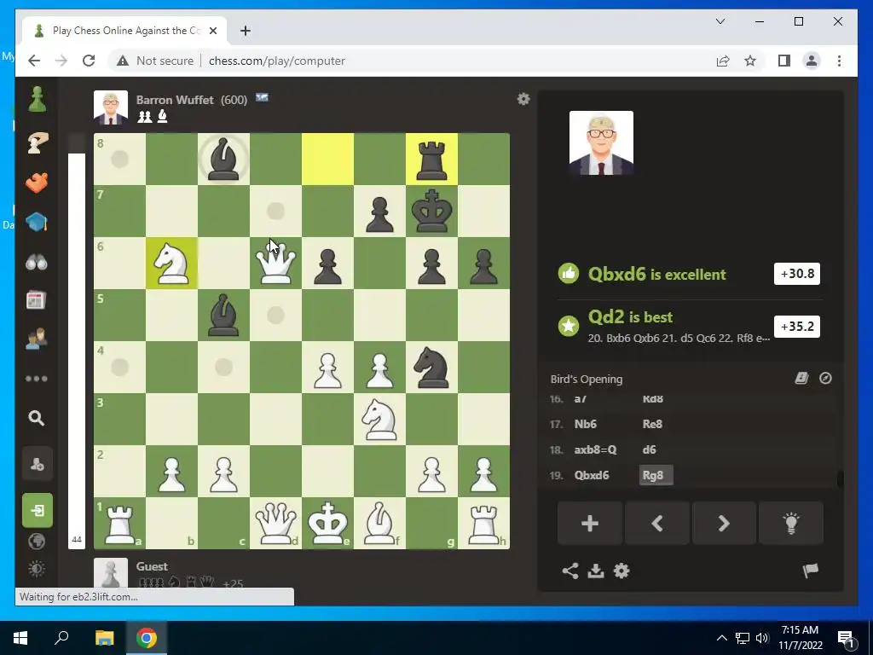Open the sidebar search magnifier

pyautogui.click(x=37, y=418)
